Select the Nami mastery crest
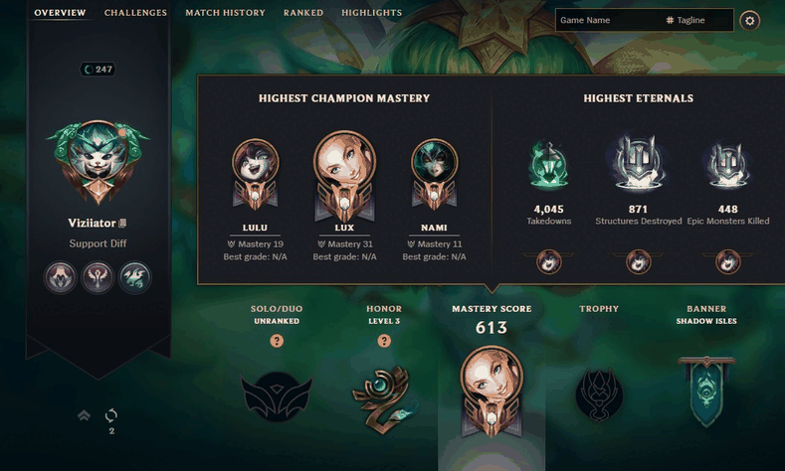785x471 pixels. [434, 175]
